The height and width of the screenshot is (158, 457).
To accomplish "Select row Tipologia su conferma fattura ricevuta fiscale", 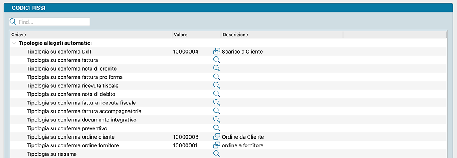I will [228, 103].
